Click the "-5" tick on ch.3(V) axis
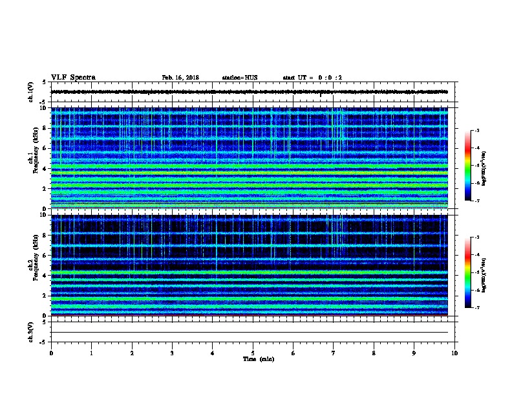Image resolution: width=512 pixels, height=396 pixels. pos(43,342)
